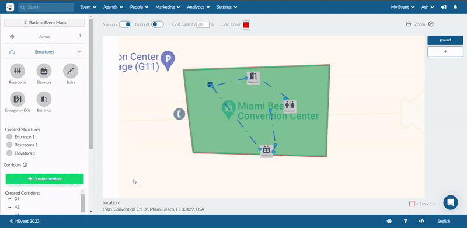
Task: Select the Emergency Exit structure icon
Action: click(x=18, y=99)
